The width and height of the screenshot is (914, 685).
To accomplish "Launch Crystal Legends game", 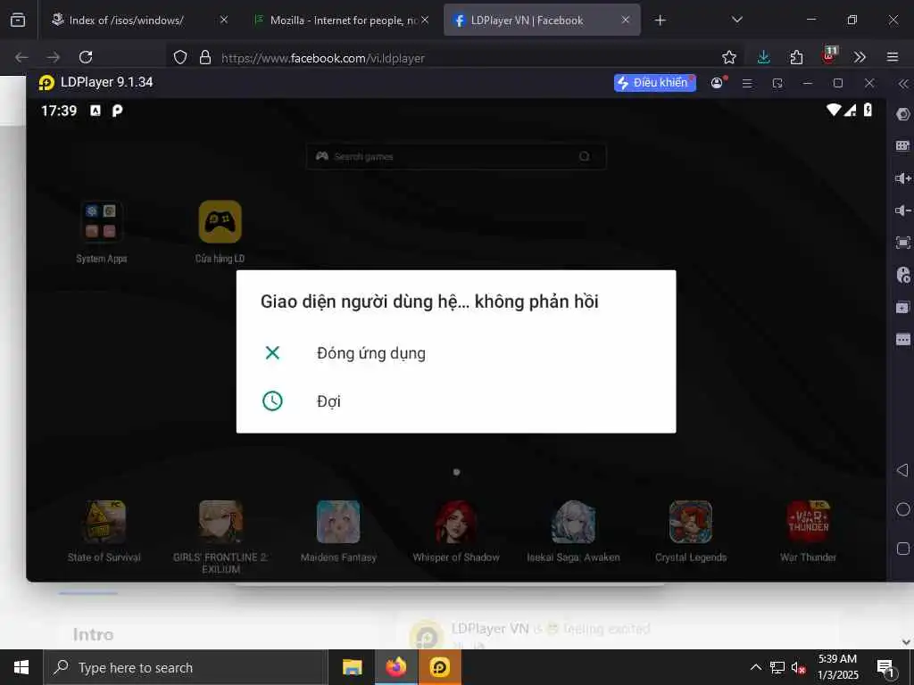I will click(x=691, y=532).
